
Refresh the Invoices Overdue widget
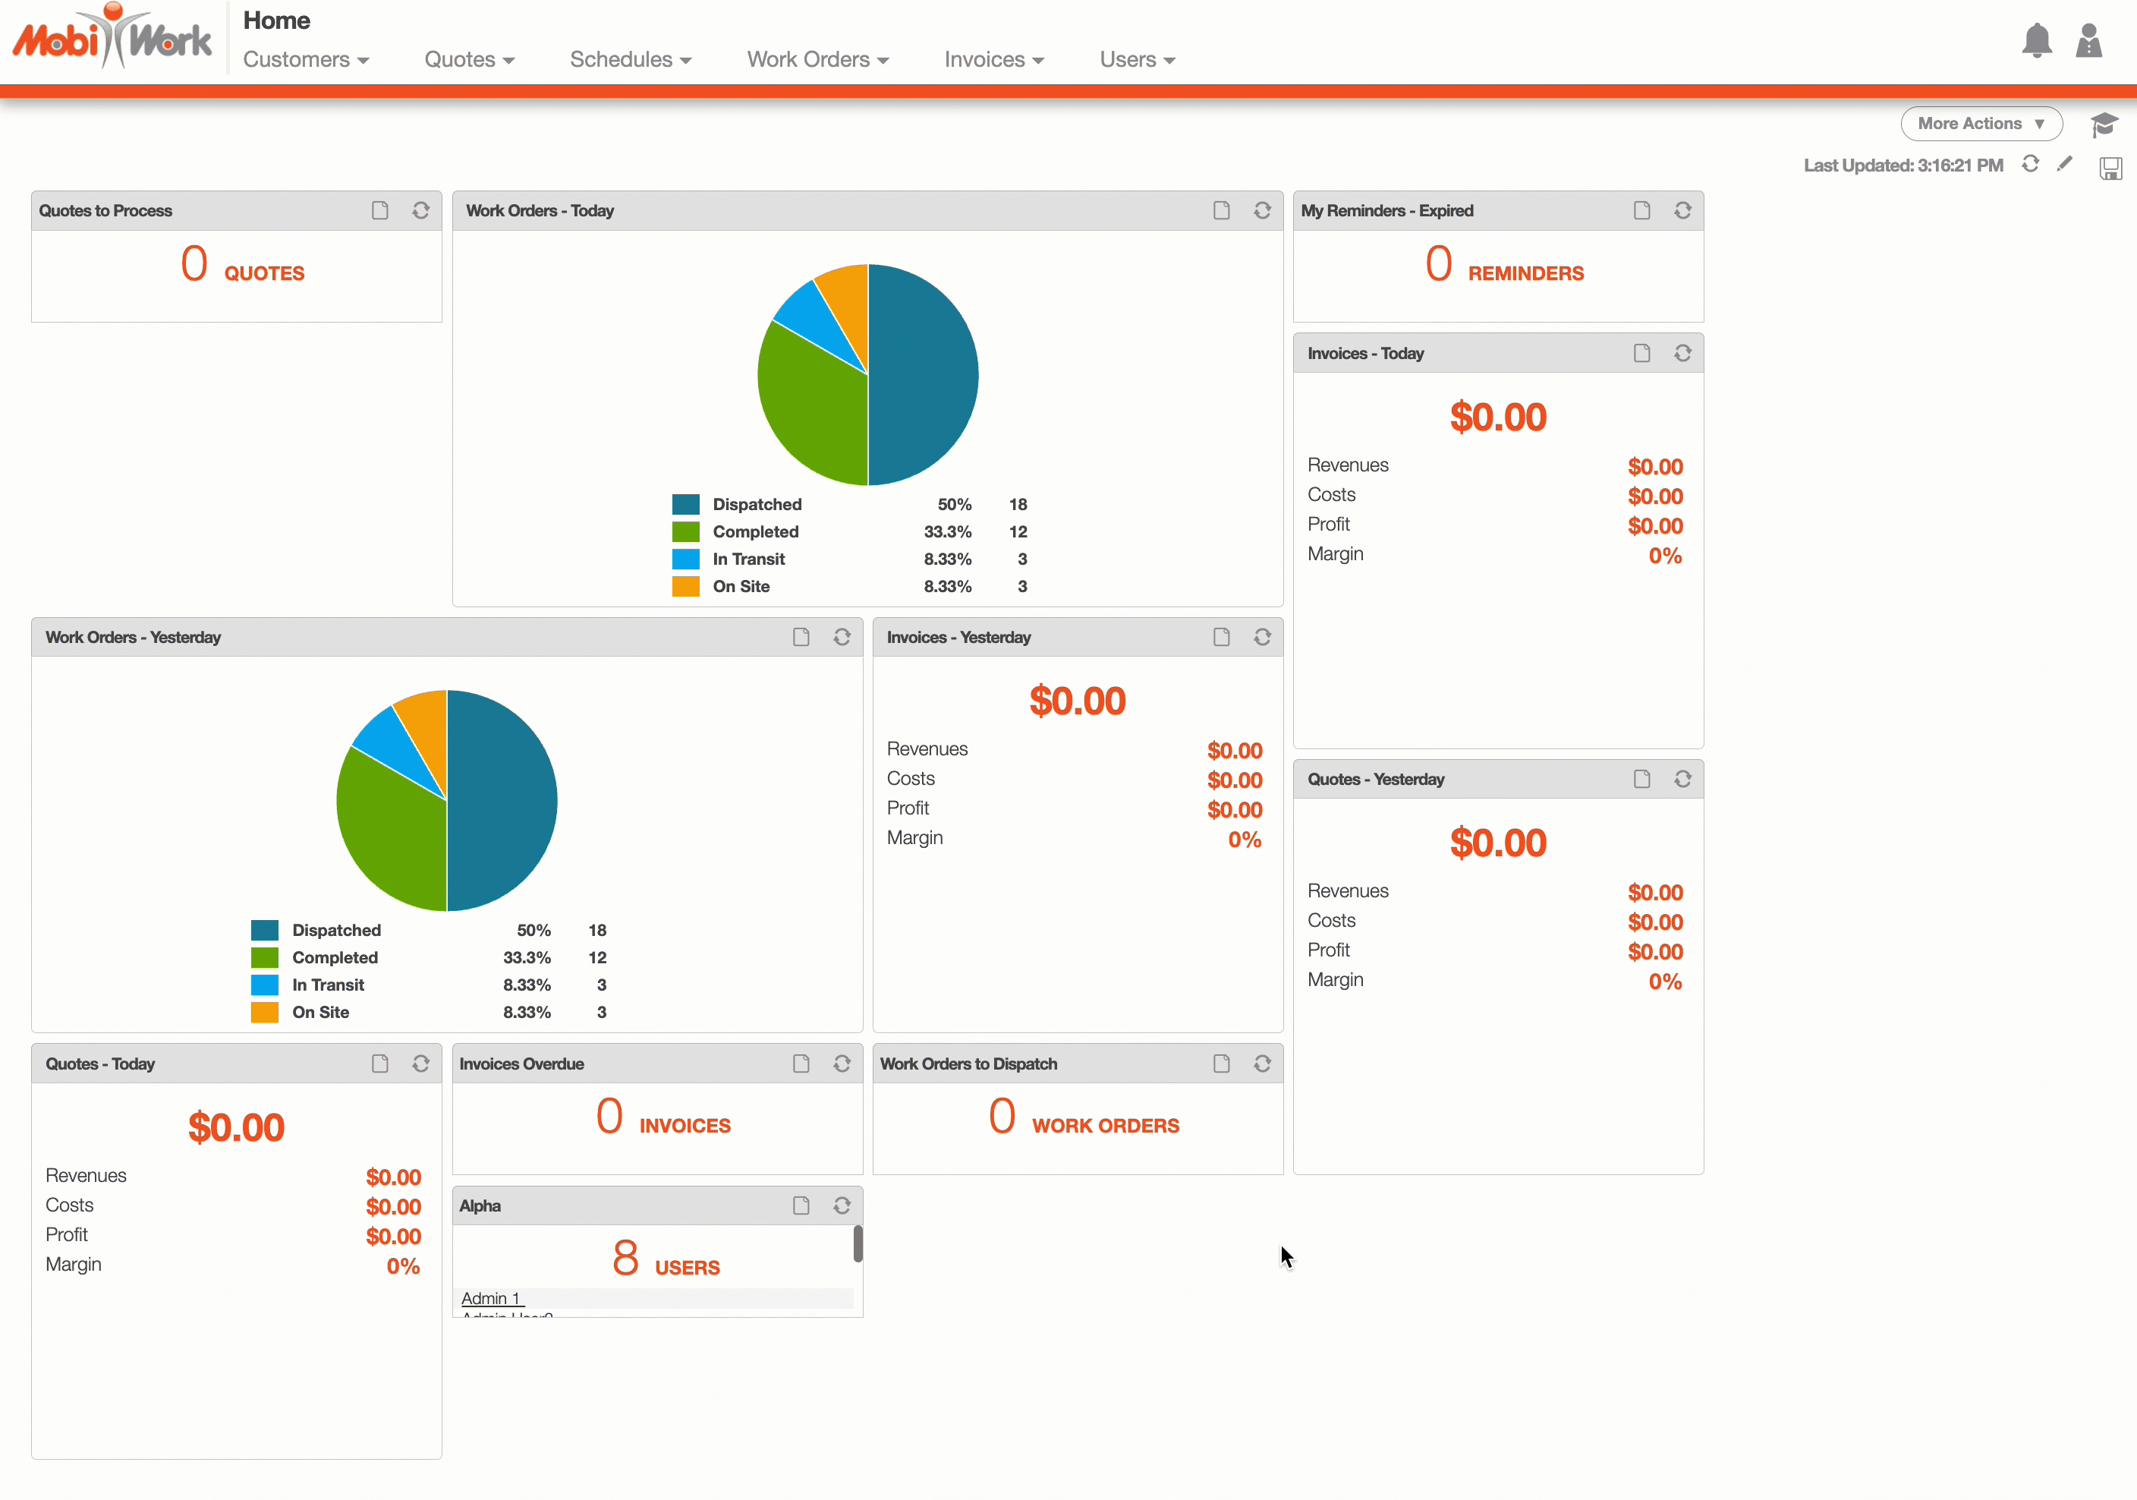coord(842,1064)
